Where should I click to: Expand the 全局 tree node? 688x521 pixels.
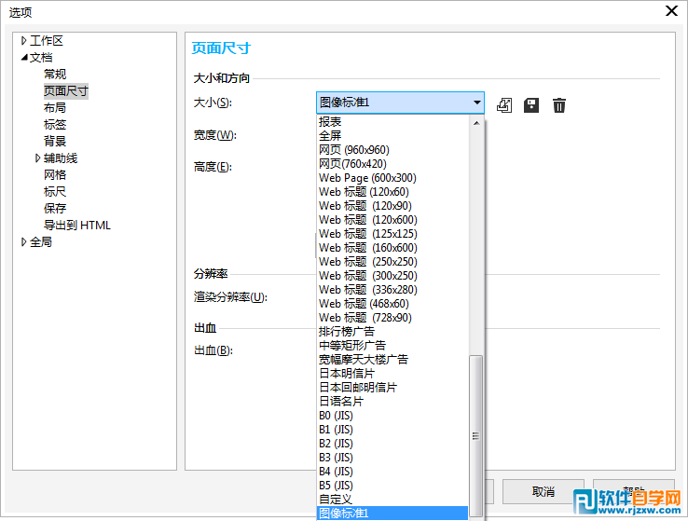point(23,241)
